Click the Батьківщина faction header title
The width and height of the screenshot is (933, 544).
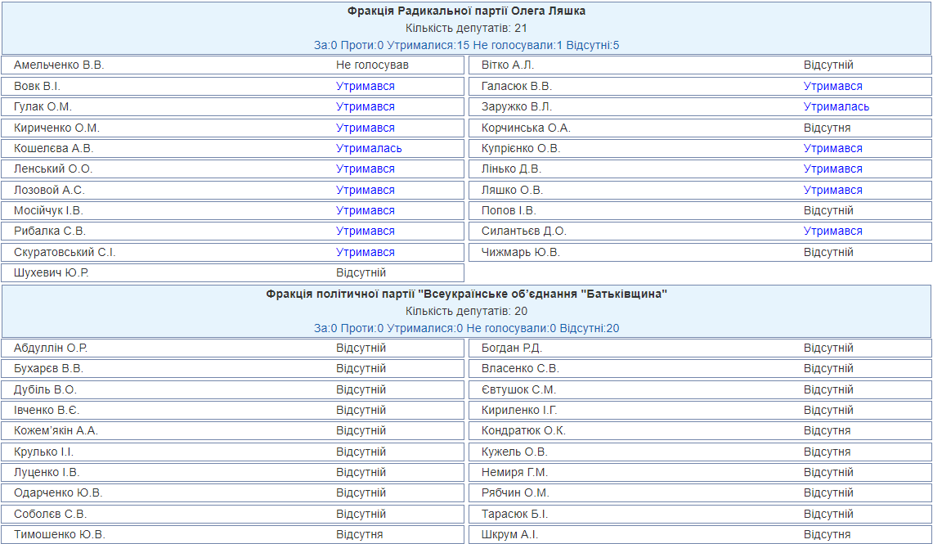(x=466, y=294)
